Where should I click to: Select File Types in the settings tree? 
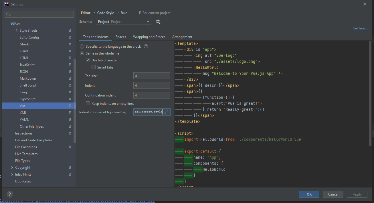(23, 161)
